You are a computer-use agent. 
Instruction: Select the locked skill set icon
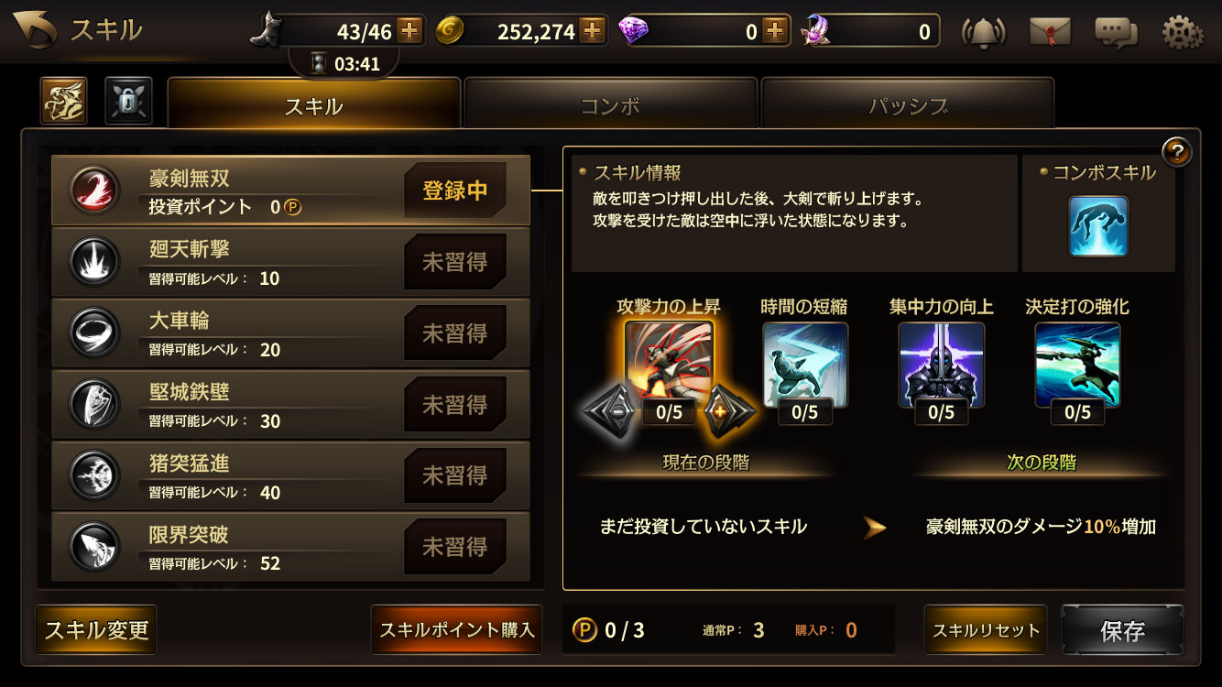click(128, 101)
